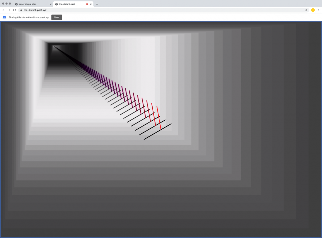Screen dimensions: 322x238
Task: Click the 'Sharing this tab to the-distant-past.xyz' text
Action: pyautogui.click(x=29, y=17)
